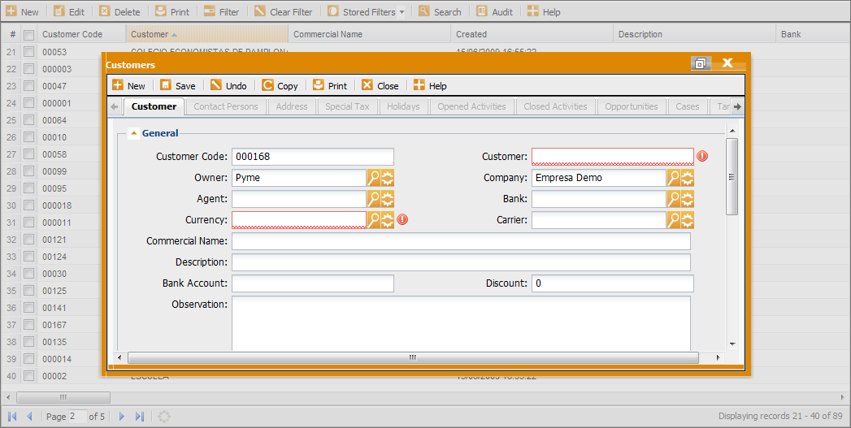851x428 pixels.
Task: Check the row 30 checkbox for 000018
Action: [28, 205]
